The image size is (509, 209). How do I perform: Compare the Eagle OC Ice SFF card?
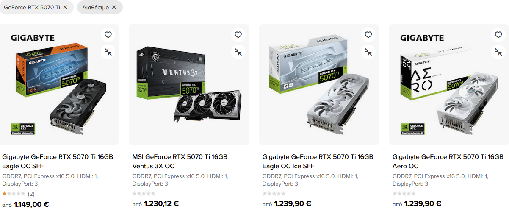click(368, 52)
